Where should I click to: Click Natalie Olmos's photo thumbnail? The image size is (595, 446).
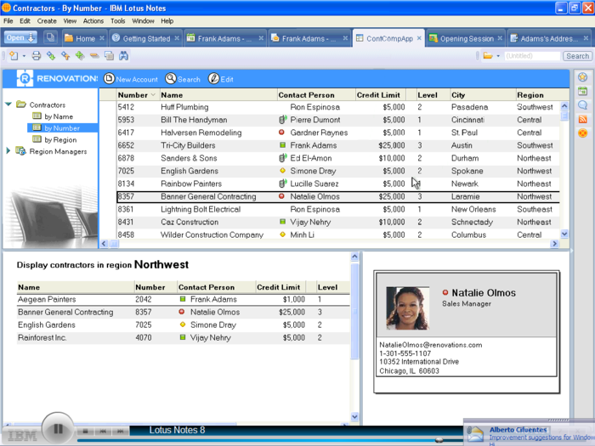point(407,308)
